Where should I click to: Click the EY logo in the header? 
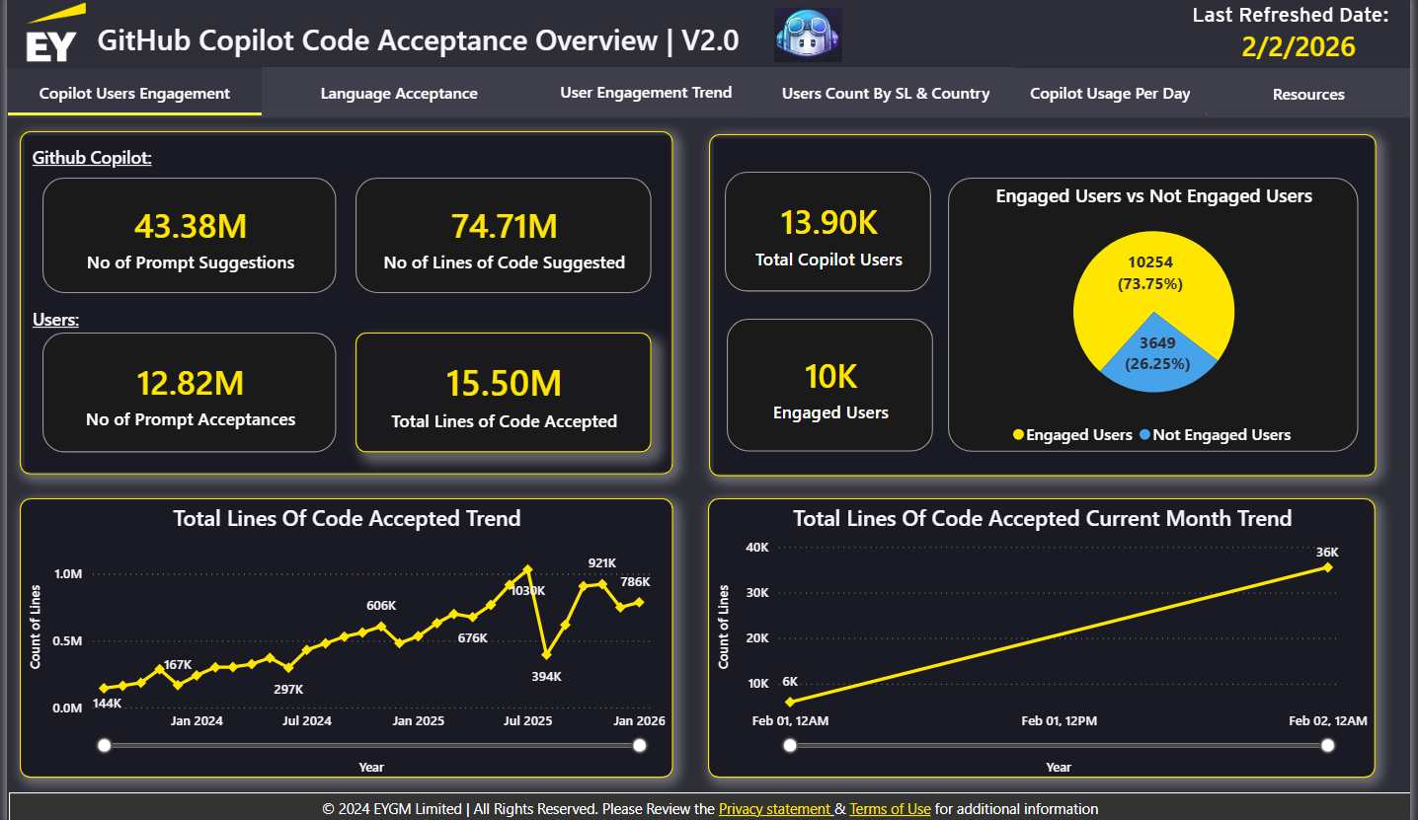pos(54,35)
